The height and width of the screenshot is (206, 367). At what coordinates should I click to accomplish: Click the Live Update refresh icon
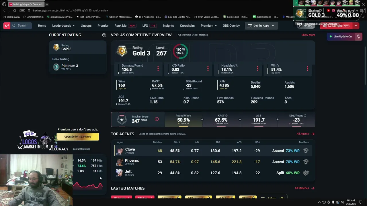pos(358,36)
